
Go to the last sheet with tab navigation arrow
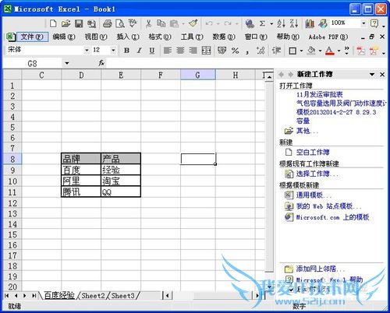34,295
